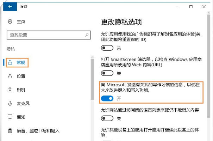Click the 隐私 category label

(x=11, y=49)
